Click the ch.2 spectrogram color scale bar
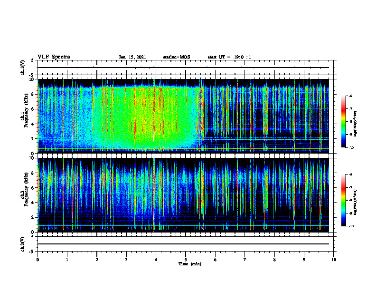This screenshot has height=291, width=376. pos(343,200)
